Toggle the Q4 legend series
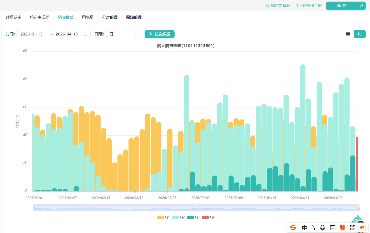The height and width of the screenshot is (233, 370). point(209,218)
